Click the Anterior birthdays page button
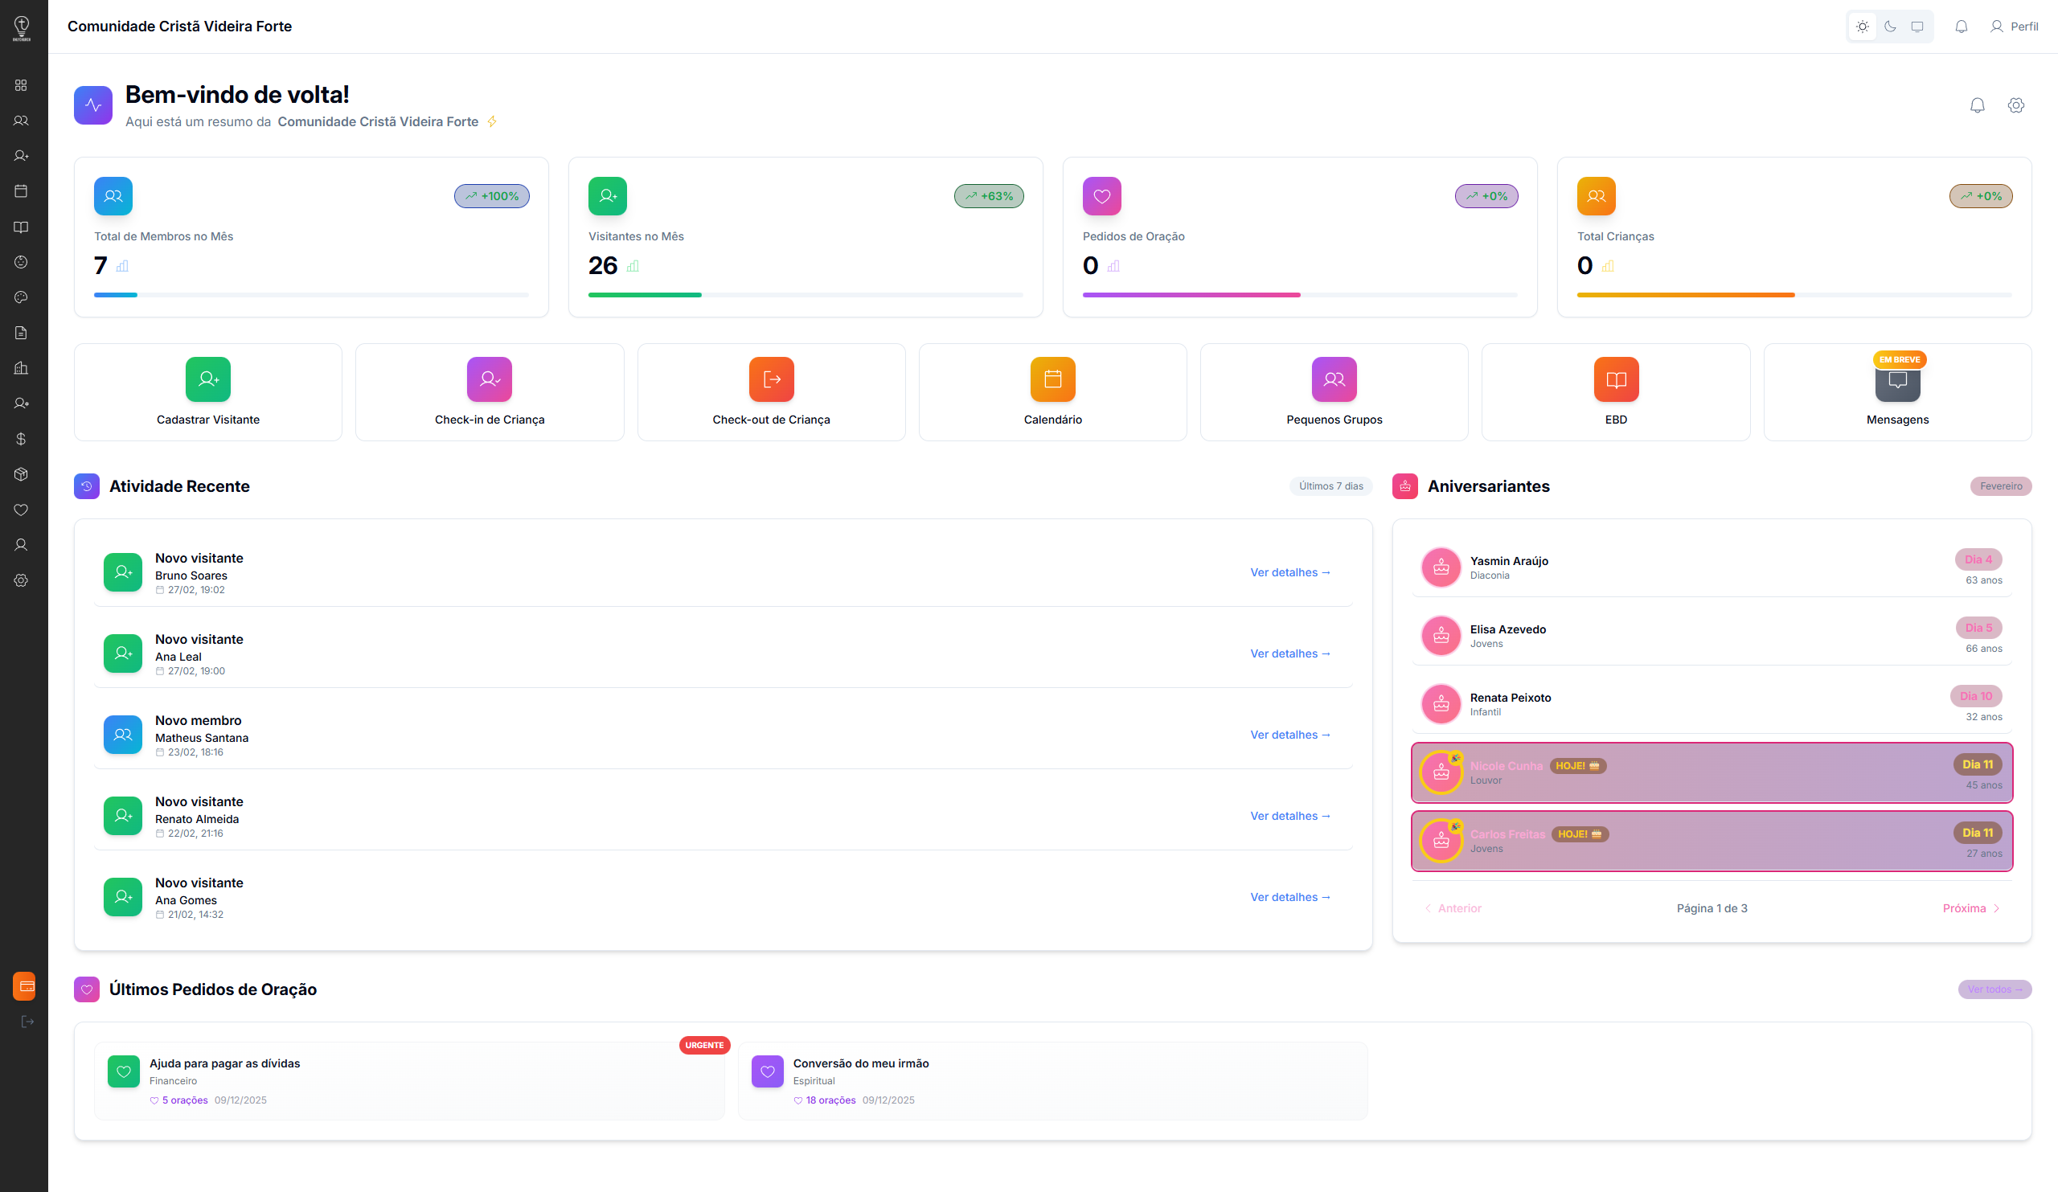This screenshot has height=1192, width=2058. pyautogui.click(x=1453, y=908)
